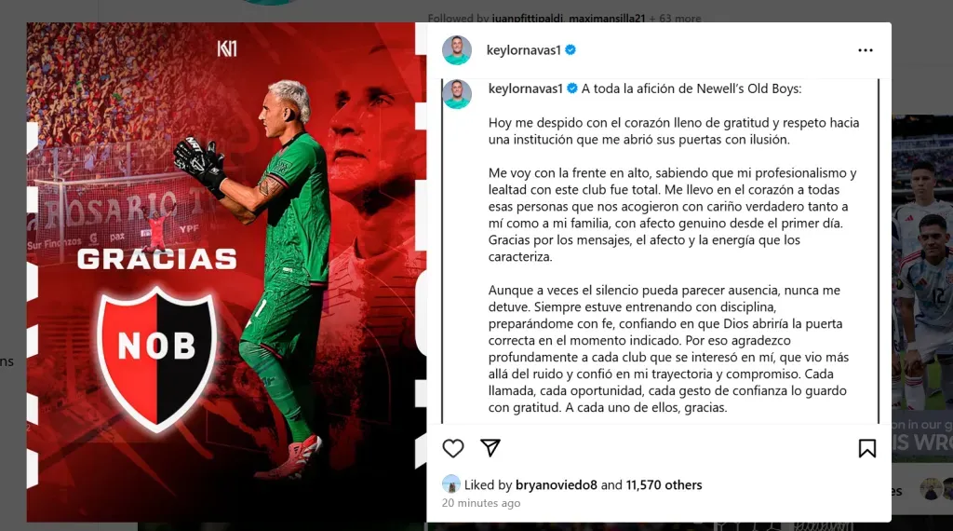Open the three-dot more options menu
Image resolution: width=953 pixels, height=531 pixels.
coord(866,50)
